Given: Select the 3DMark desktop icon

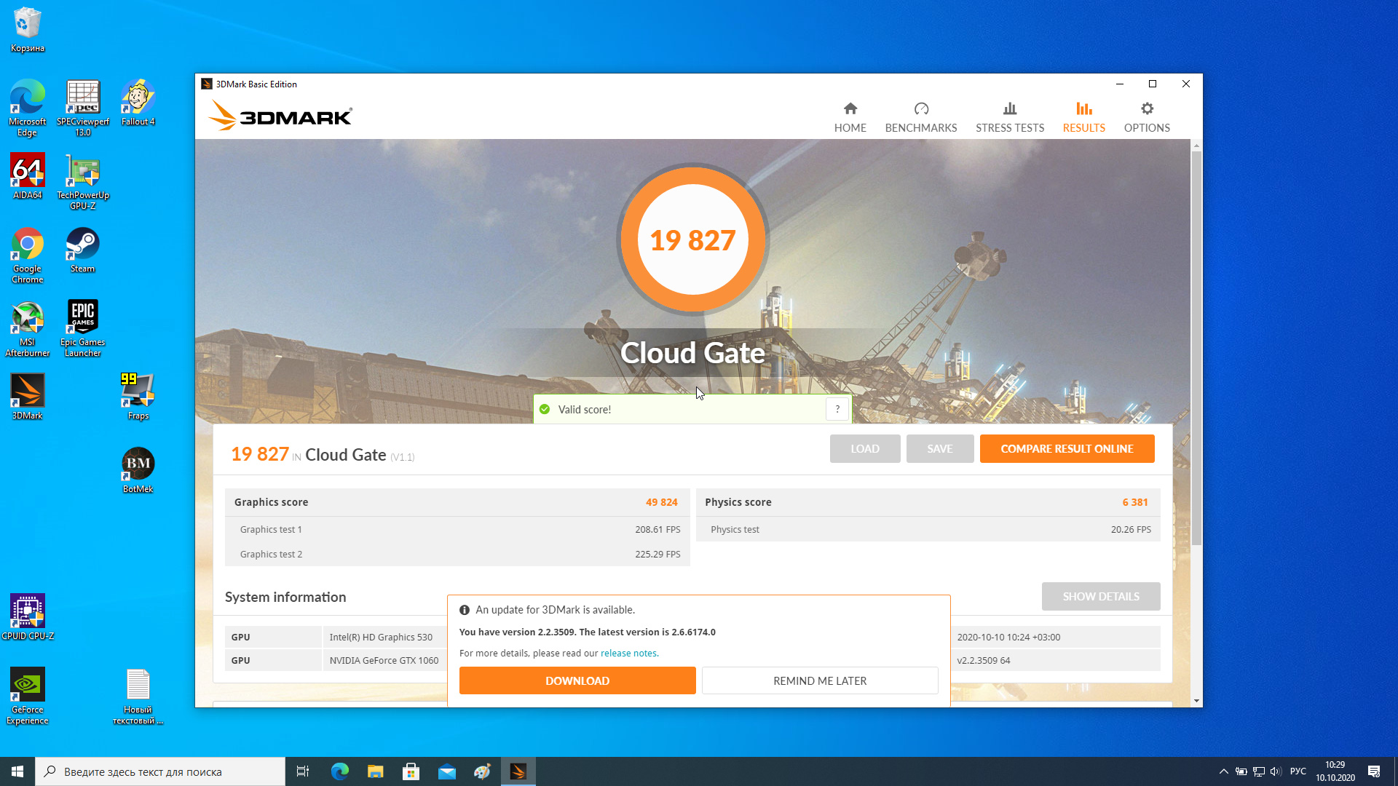Looking at the screenshot, I should tap(28, 396).
